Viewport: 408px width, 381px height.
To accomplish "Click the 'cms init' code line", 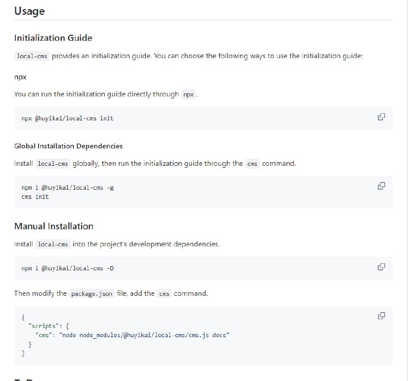I will tap(35, 197).
